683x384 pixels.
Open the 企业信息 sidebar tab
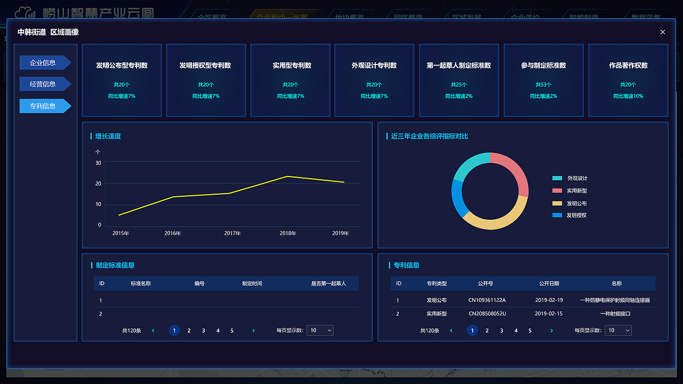pyautogui.click(x=45, y=62)
